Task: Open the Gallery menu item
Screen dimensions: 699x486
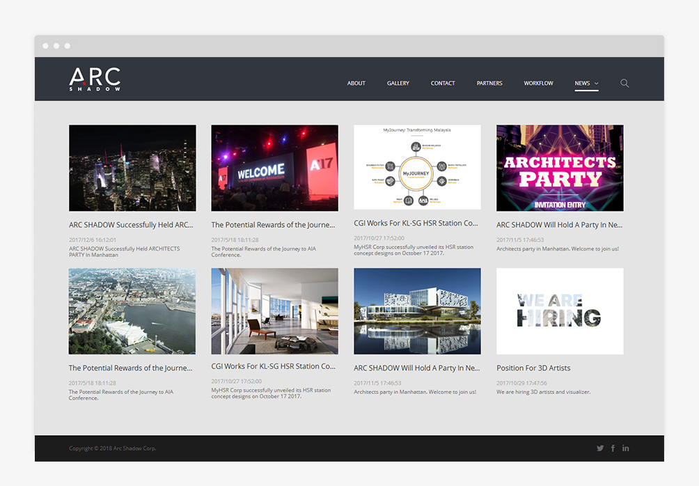Action: [398, 84]
